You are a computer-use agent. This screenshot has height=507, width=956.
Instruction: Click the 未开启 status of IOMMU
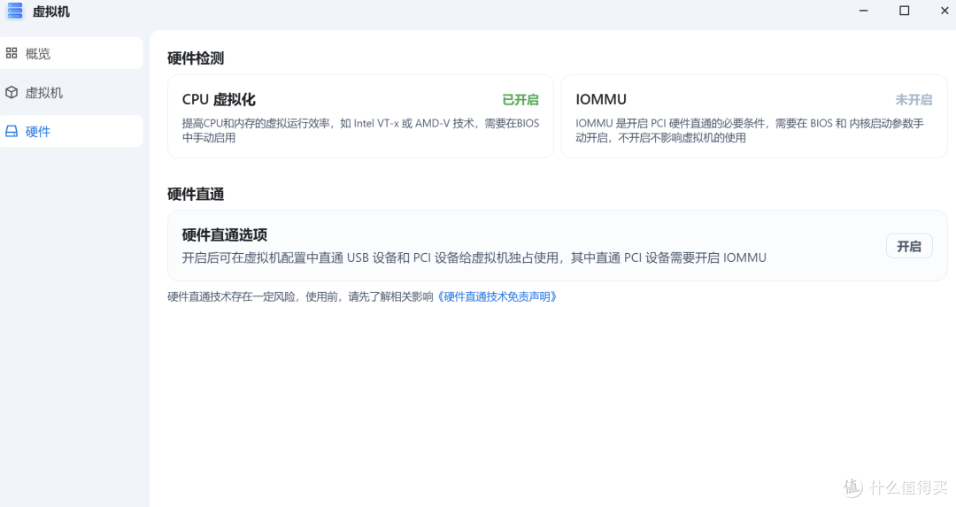tap(914, 99)
